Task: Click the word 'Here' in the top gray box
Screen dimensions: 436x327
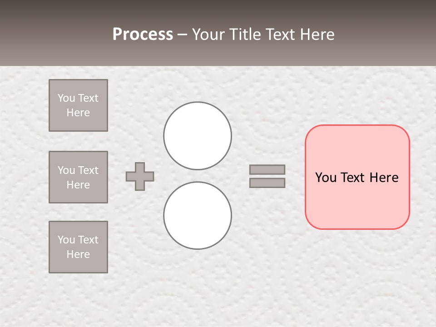Action: pyautogui.click(x=78, y=113)
